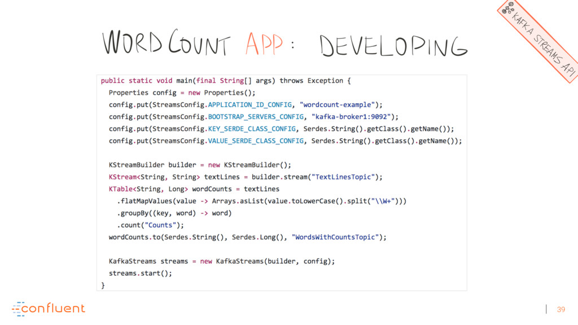Click the closing brace of the method
Image resolution: width=578 pixels, height=325 pixels.
[103, 286]
